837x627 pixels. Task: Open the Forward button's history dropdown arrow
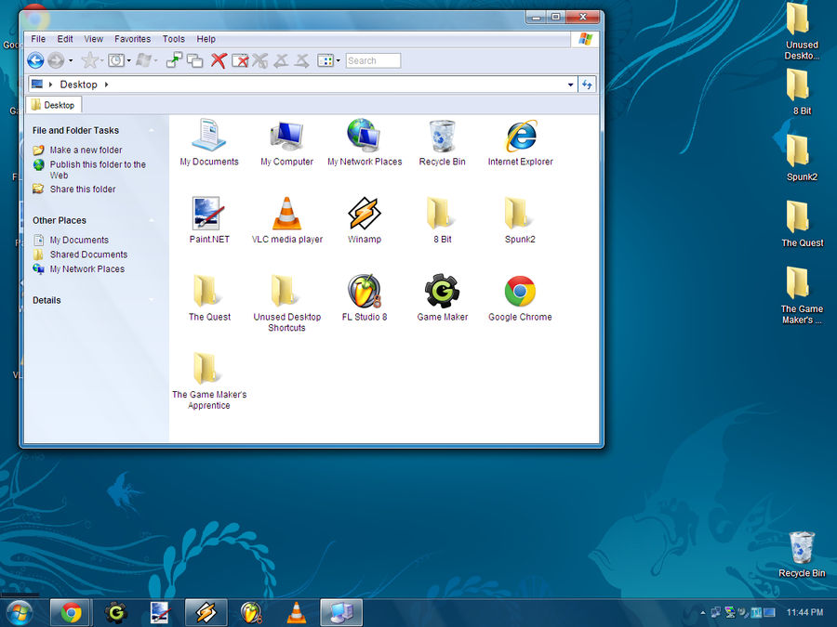(71, 60)
